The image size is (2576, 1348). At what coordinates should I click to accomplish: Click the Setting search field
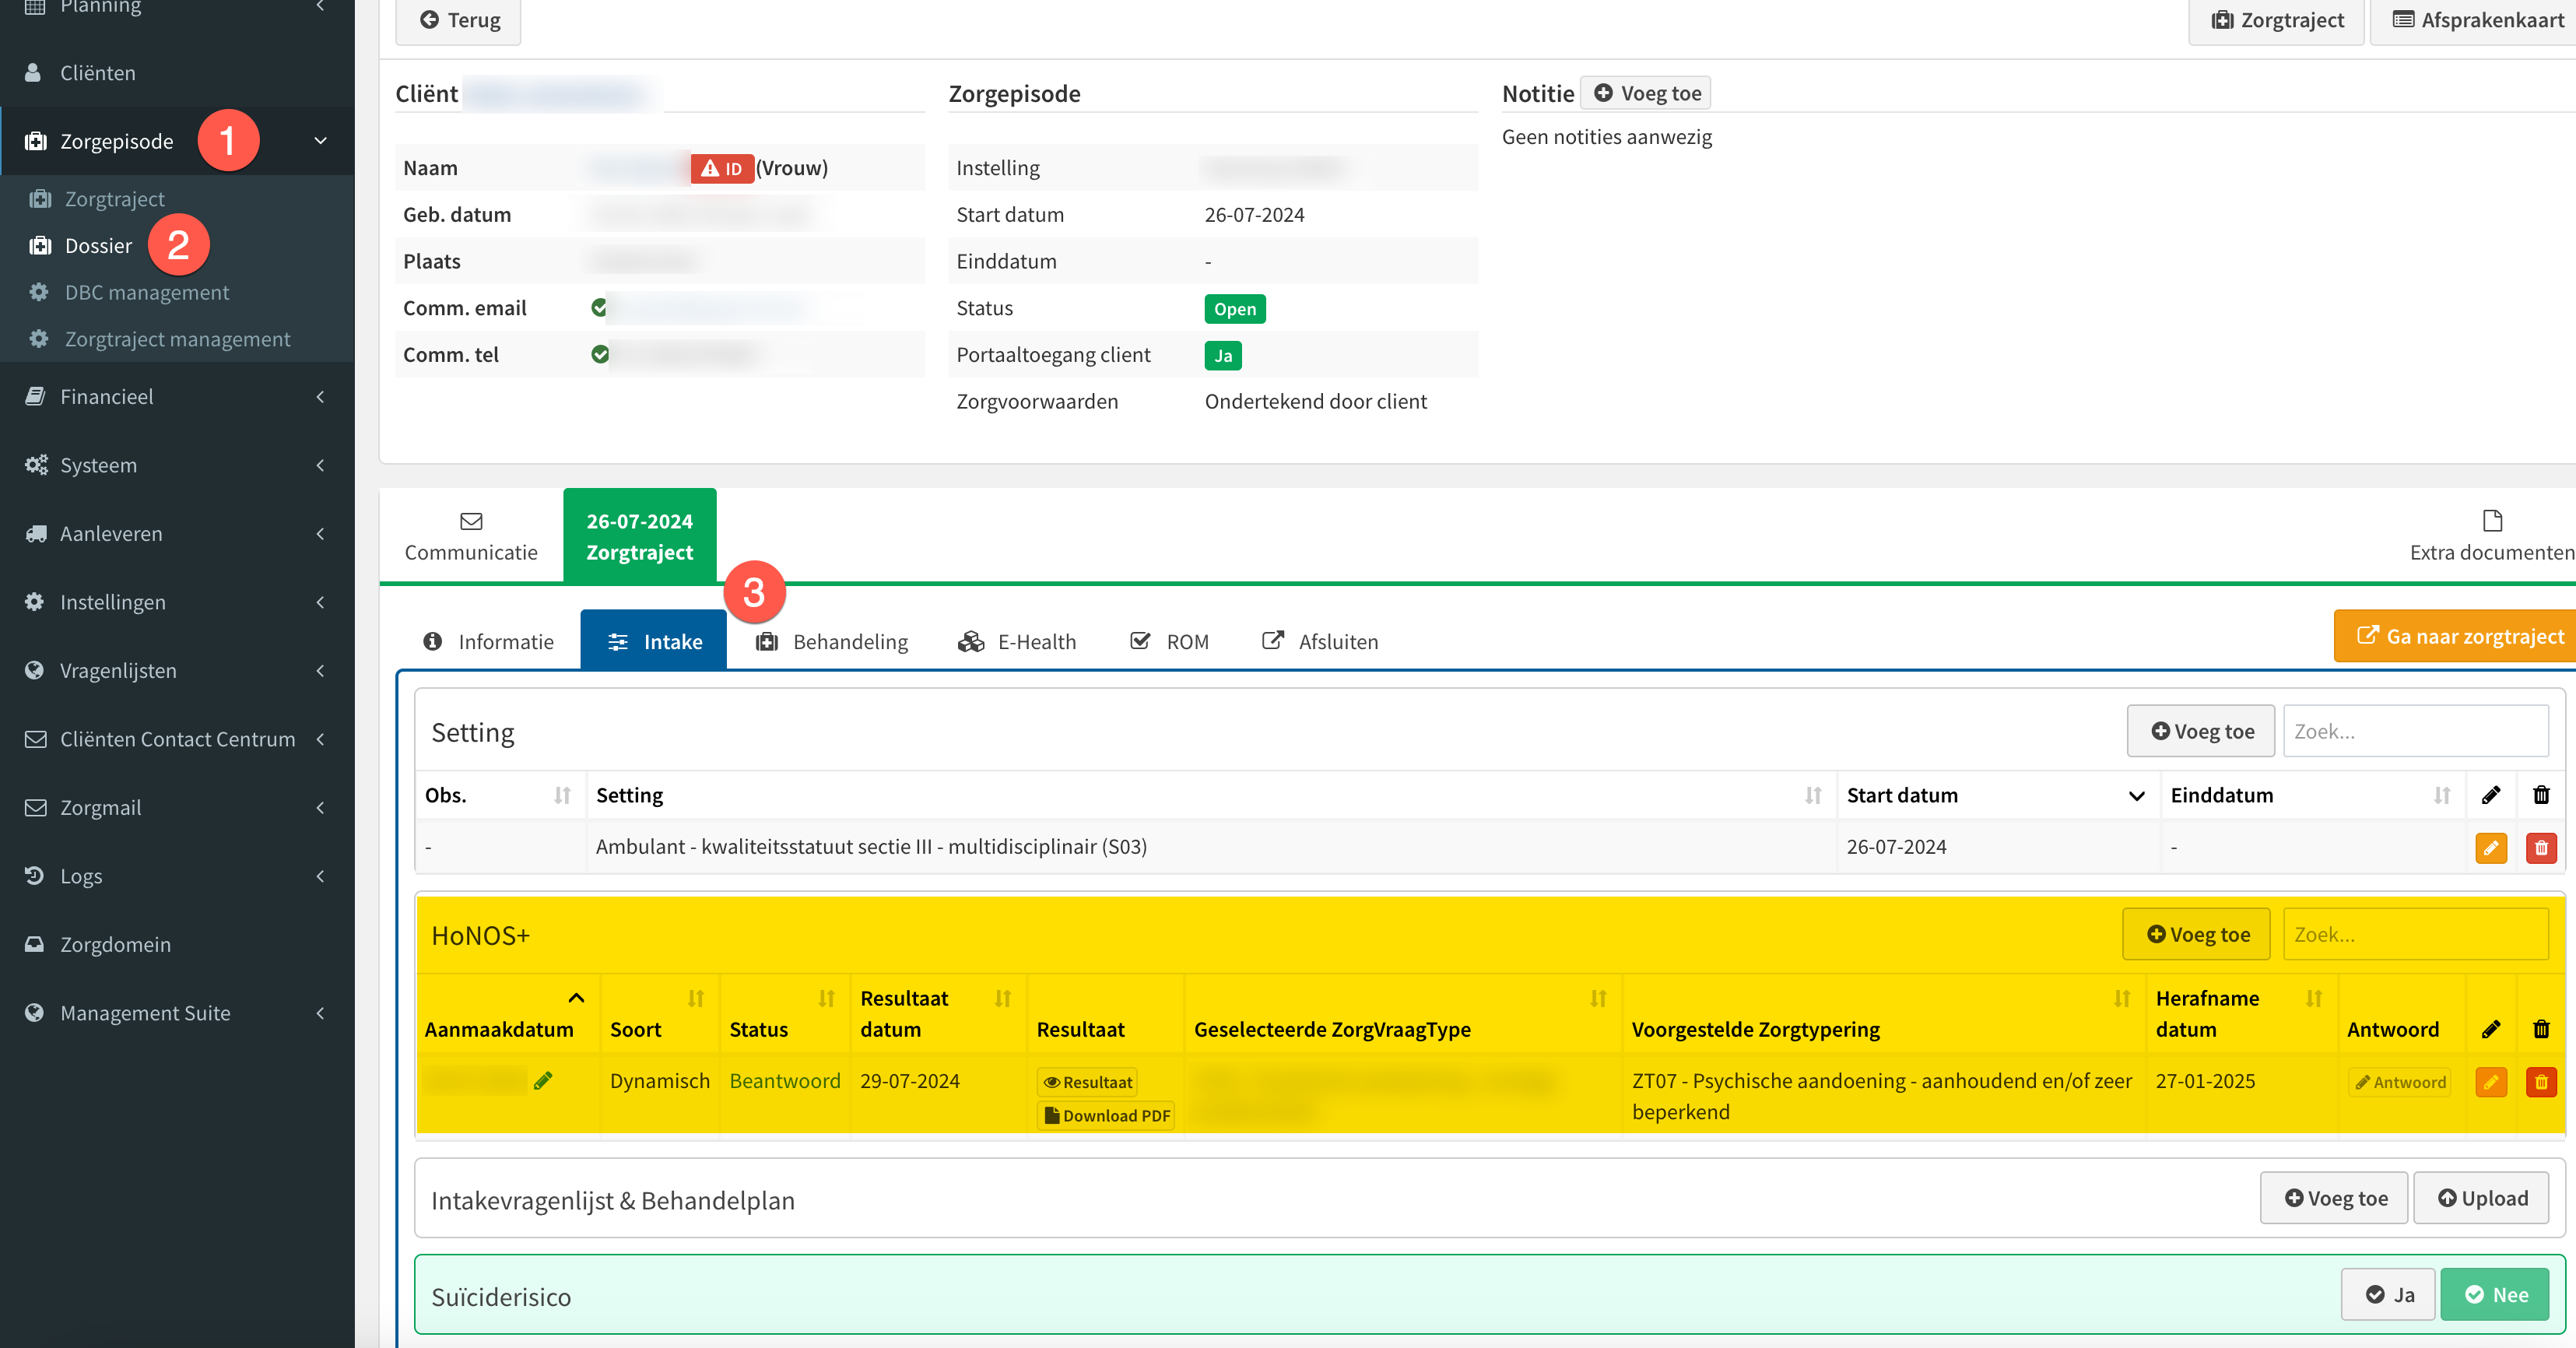(x=2415, y=731)
